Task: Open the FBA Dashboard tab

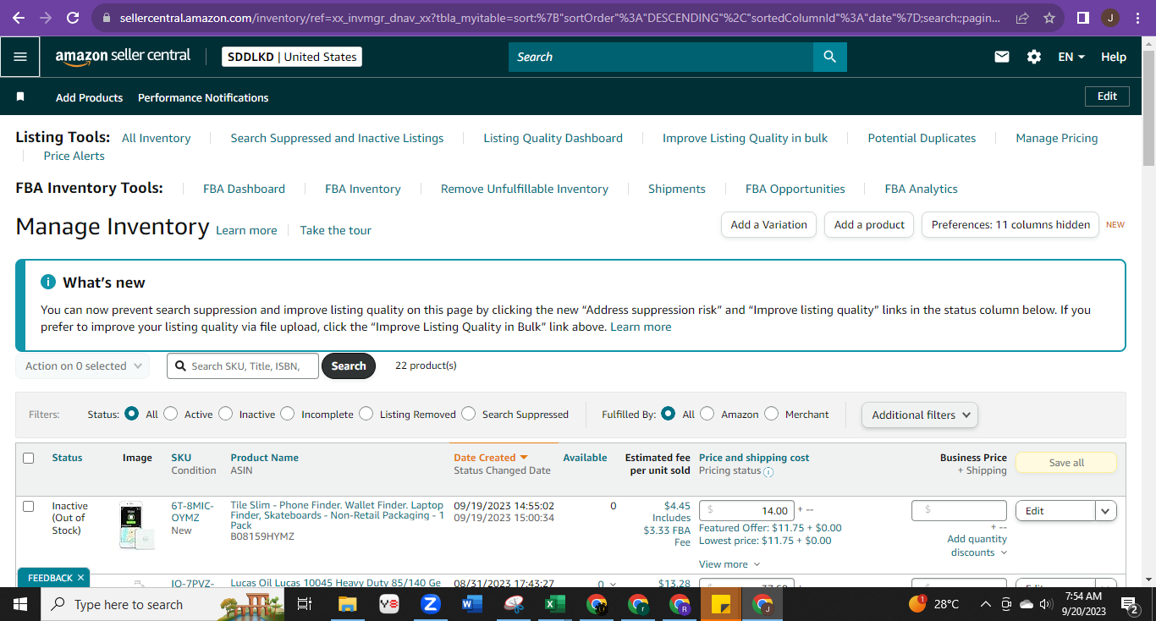Action: pos(244,189)
